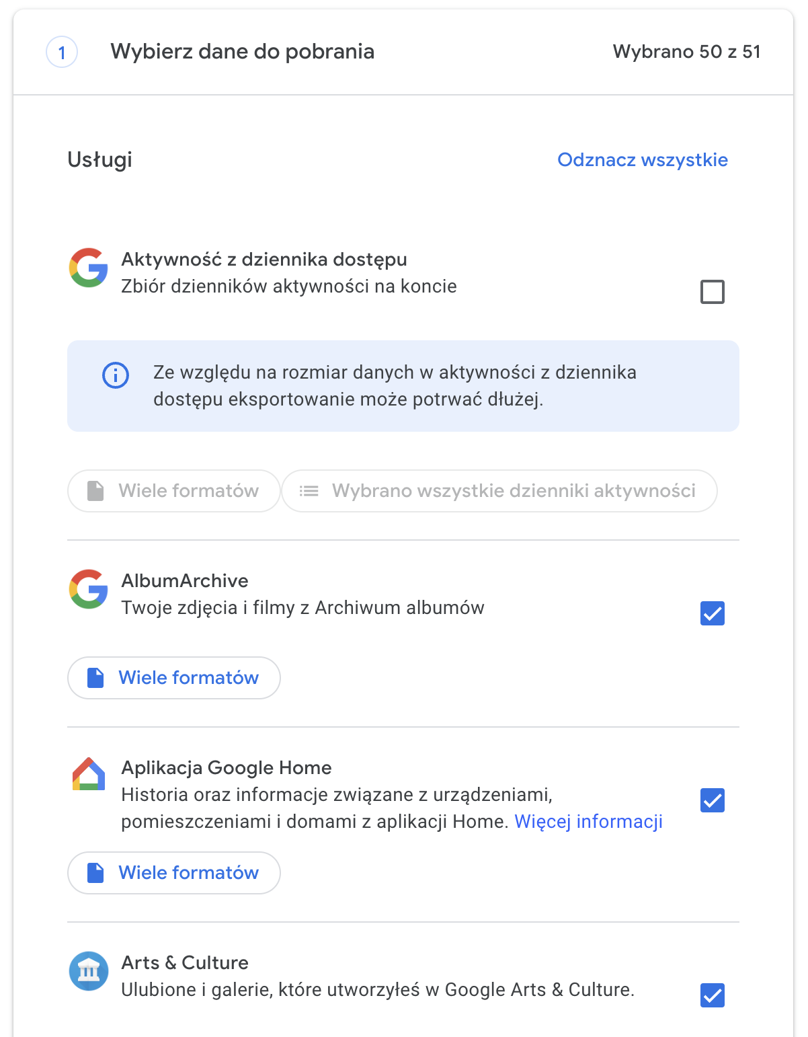The height and width of the screenshot is (1037, 808).
Task: Uncheck the Arts & Culture checkbox
Action: [x=712, y=995]
